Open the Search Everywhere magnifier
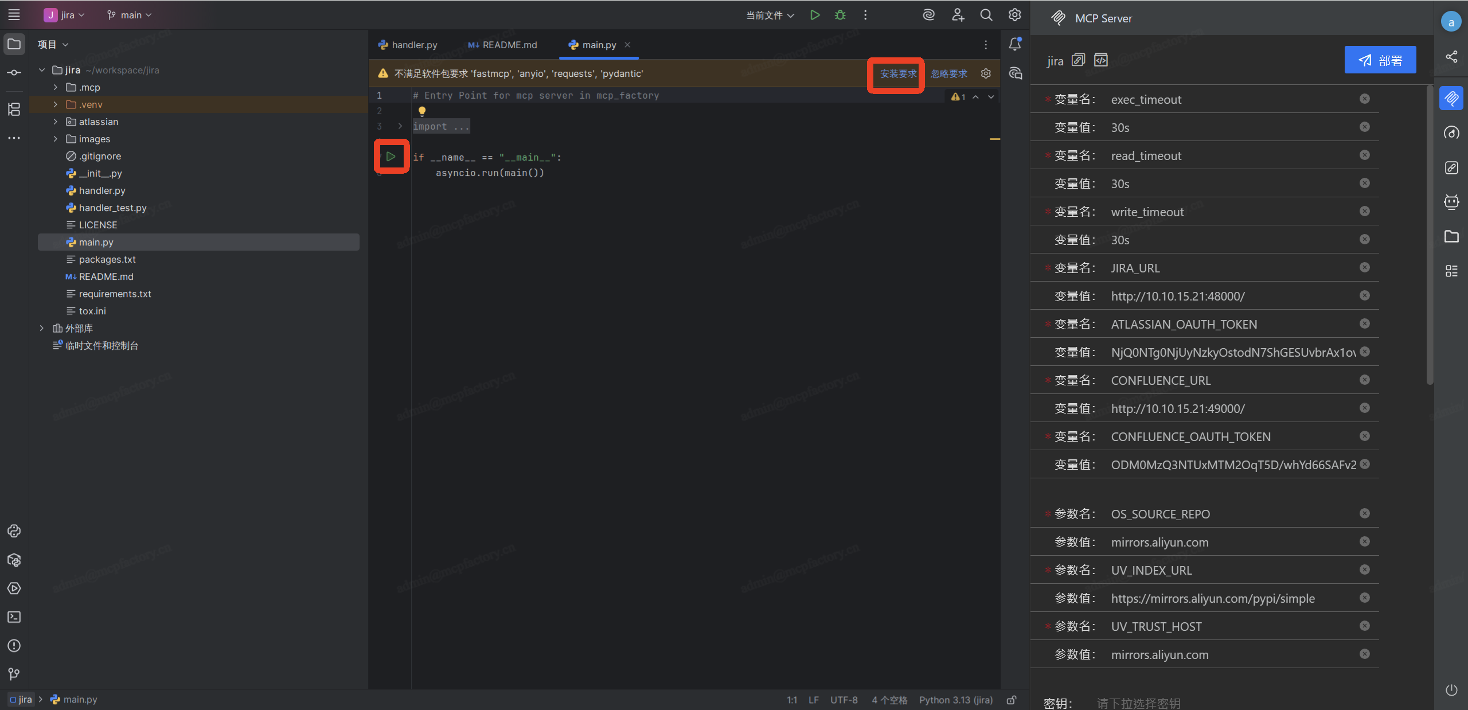Screen dimensions: 1468x710 click(986, 15)
